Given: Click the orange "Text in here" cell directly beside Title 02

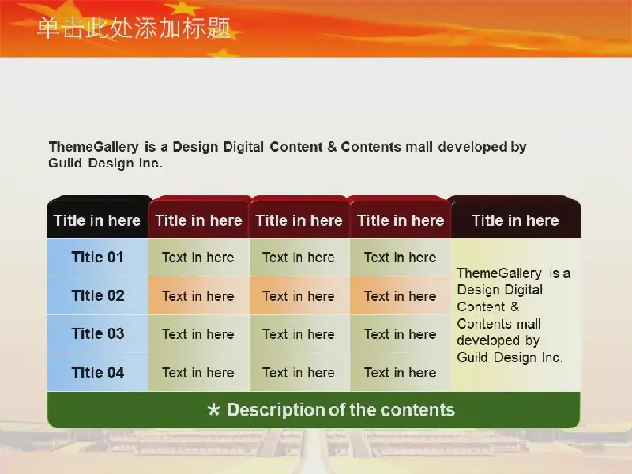Looking at the screenshot, I should tap(198, 295).
